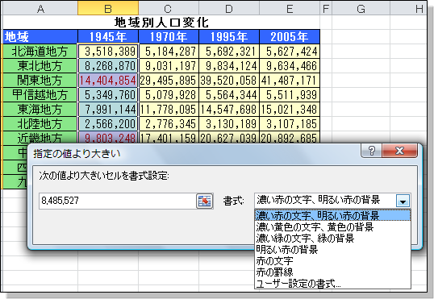Click cell with value 9,834,124
Viewport: 434px width, 299px height.
coord(229,66)
